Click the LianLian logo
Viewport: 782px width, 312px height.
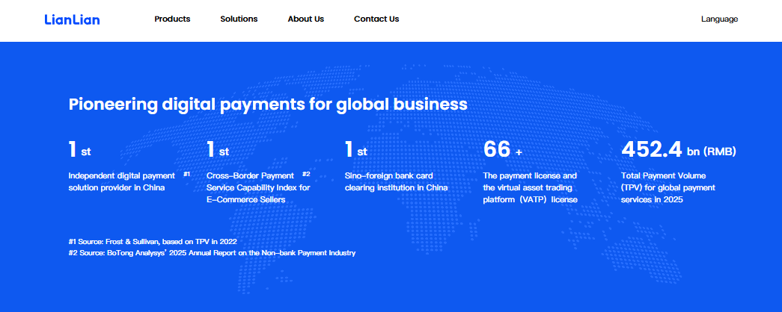pyautogui.click(x=72, y=19)
